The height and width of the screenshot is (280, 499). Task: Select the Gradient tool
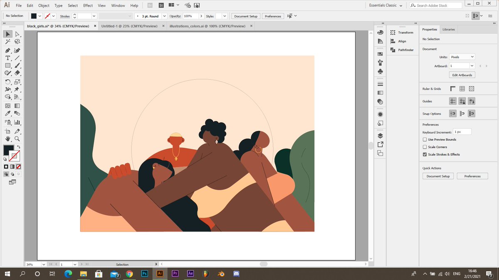pos(17,106)
